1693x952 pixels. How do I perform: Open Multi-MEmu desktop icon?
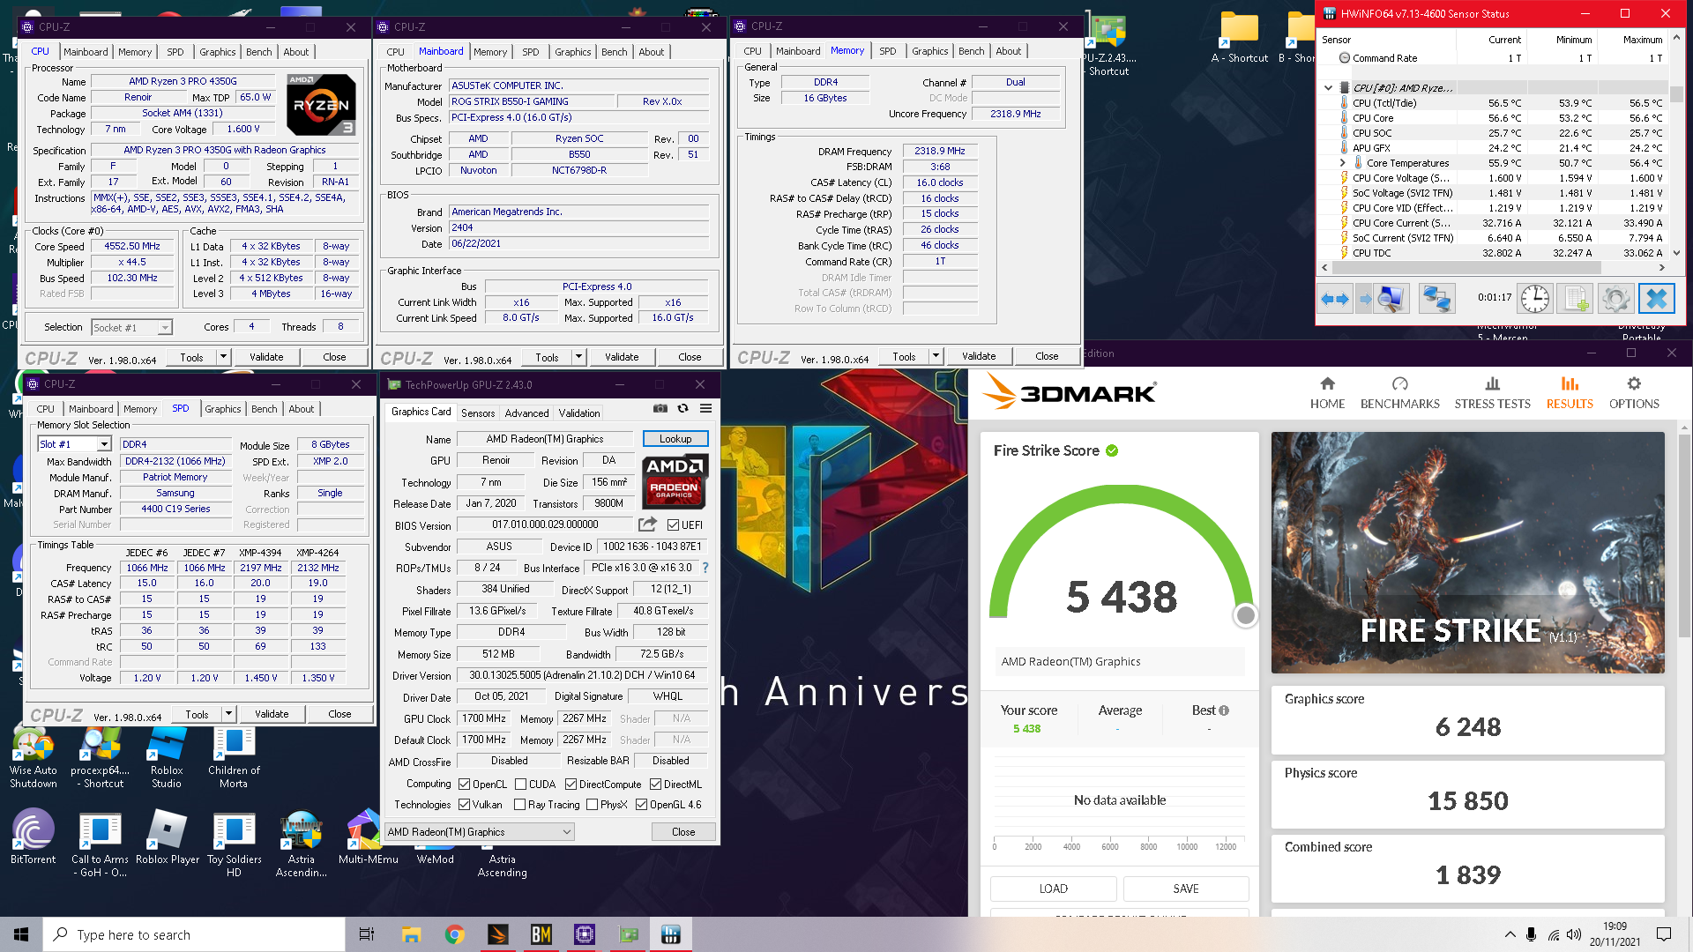(368, 838)
